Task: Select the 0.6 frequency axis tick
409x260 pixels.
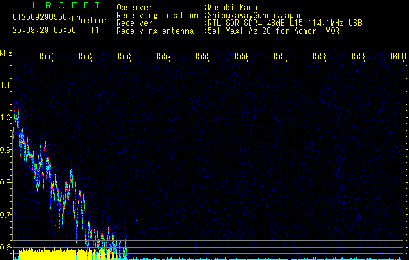Action: tap(6, 247)
